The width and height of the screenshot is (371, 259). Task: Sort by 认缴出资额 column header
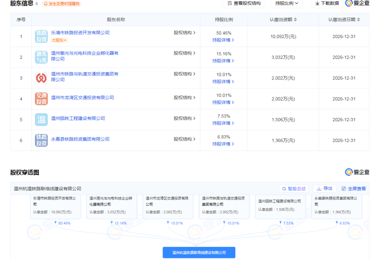283,20
